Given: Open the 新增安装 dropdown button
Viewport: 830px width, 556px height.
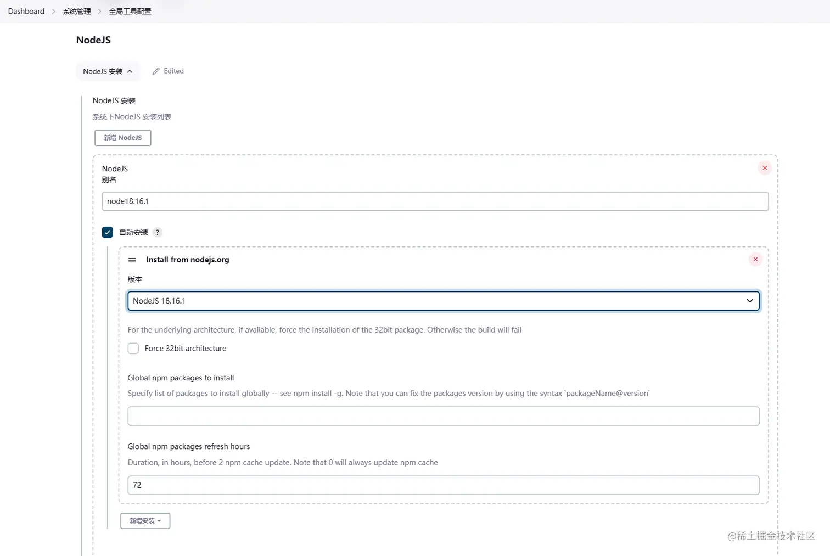Looking at the screenshot, I should coord(145,521).
